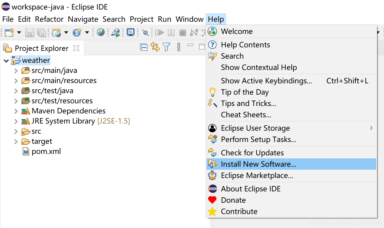
Task: Choose Tip of the Day
Action: click(x=291, y=92)
